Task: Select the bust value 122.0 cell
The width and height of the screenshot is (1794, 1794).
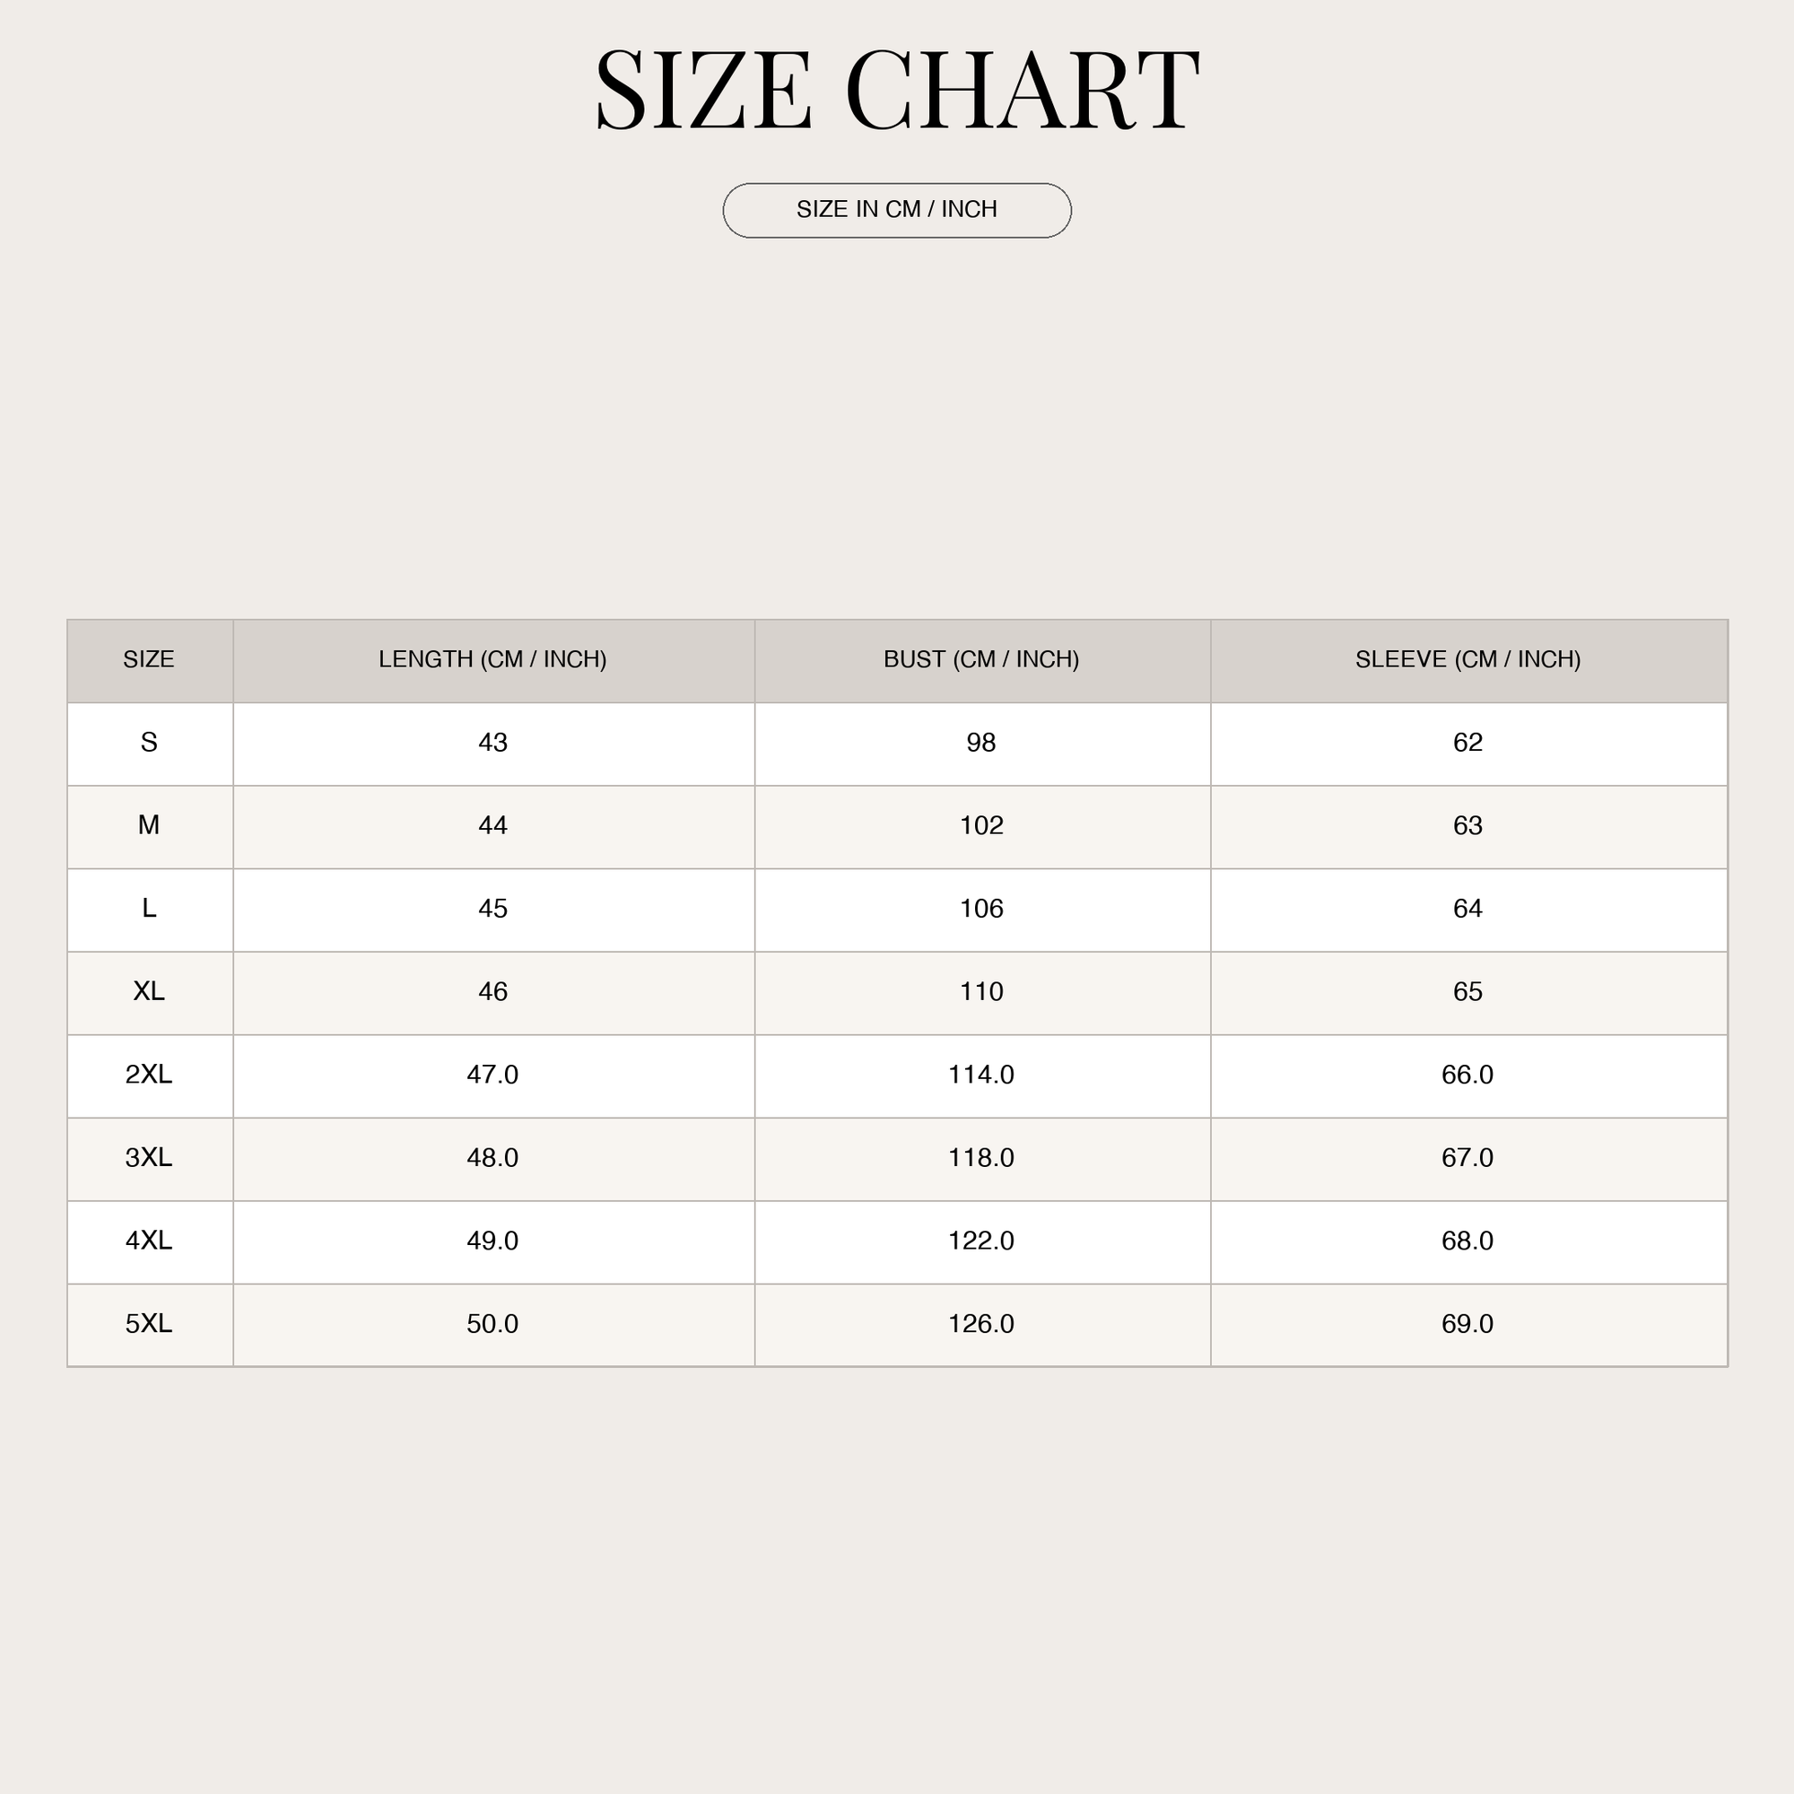Action: 981,1241
